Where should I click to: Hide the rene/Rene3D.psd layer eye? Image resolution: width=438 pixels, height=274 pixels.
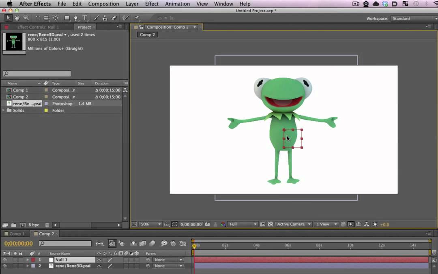pos(4,266)
